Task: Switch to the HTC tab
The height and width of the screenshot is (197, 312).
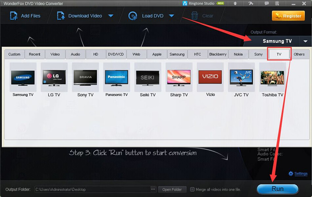Action: click(197, 54)
